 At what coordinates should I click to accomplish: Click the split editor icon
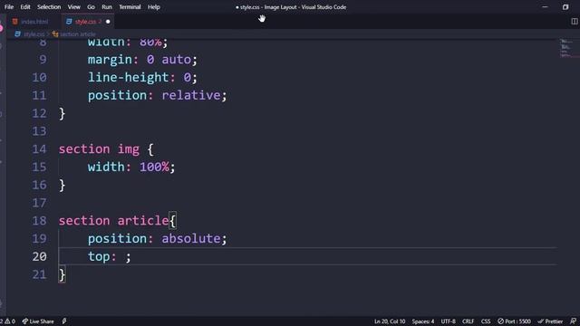point(575,22)
